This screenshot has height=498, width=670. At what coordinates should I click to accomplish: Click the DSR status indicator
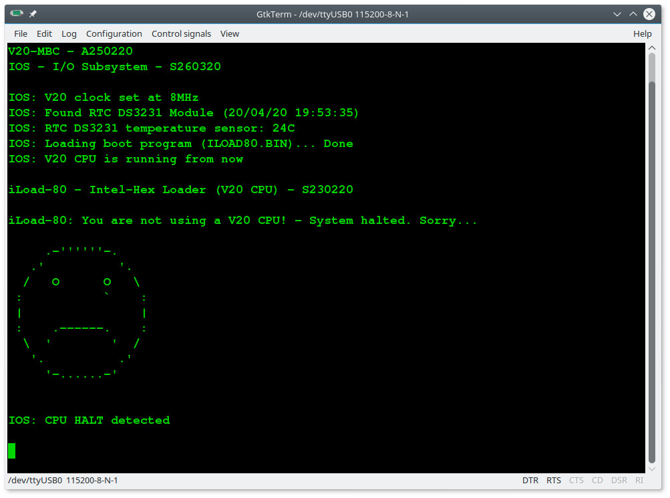[619, 481]
